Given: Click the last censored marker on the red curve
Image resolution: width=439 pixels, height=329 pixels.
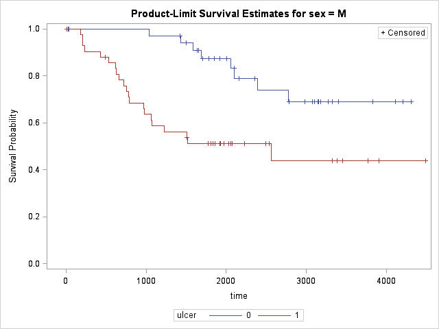Looking at the screenshot, I should click(425, 160).
